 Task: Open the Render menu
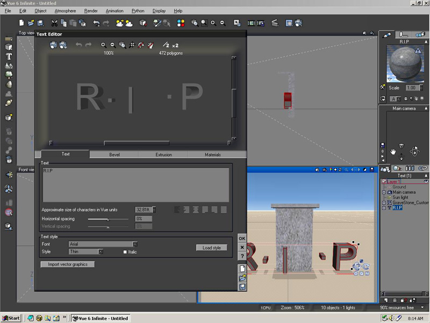[x=91, y=11]
